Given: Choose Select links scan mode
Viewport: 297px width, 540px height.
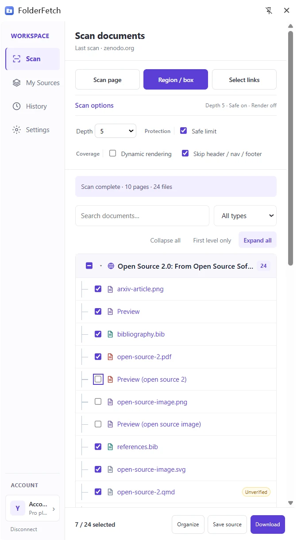Looking at the screenshot, I should pyautogui.click(x=244, y=80).
